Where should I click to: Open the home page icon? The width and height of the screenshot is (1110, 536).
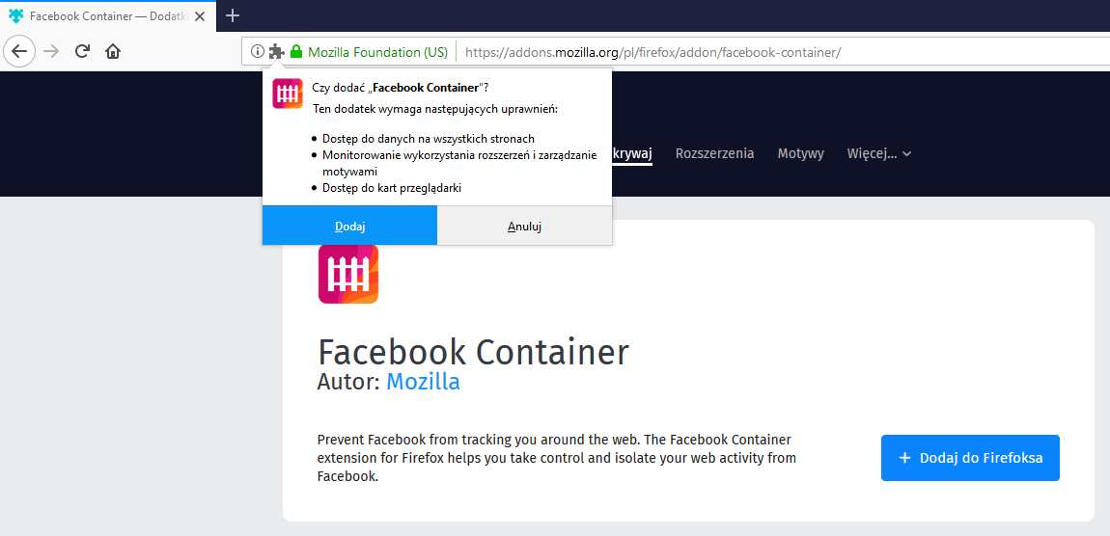click(113, 51)
